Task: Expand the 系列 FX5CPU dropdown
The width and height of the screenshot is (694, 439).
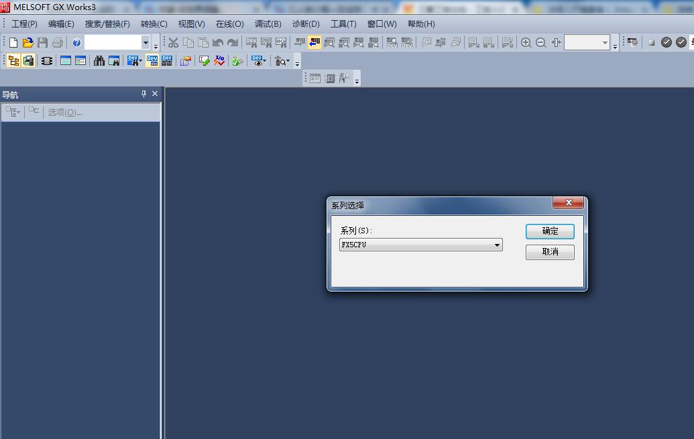Action: 497,245
